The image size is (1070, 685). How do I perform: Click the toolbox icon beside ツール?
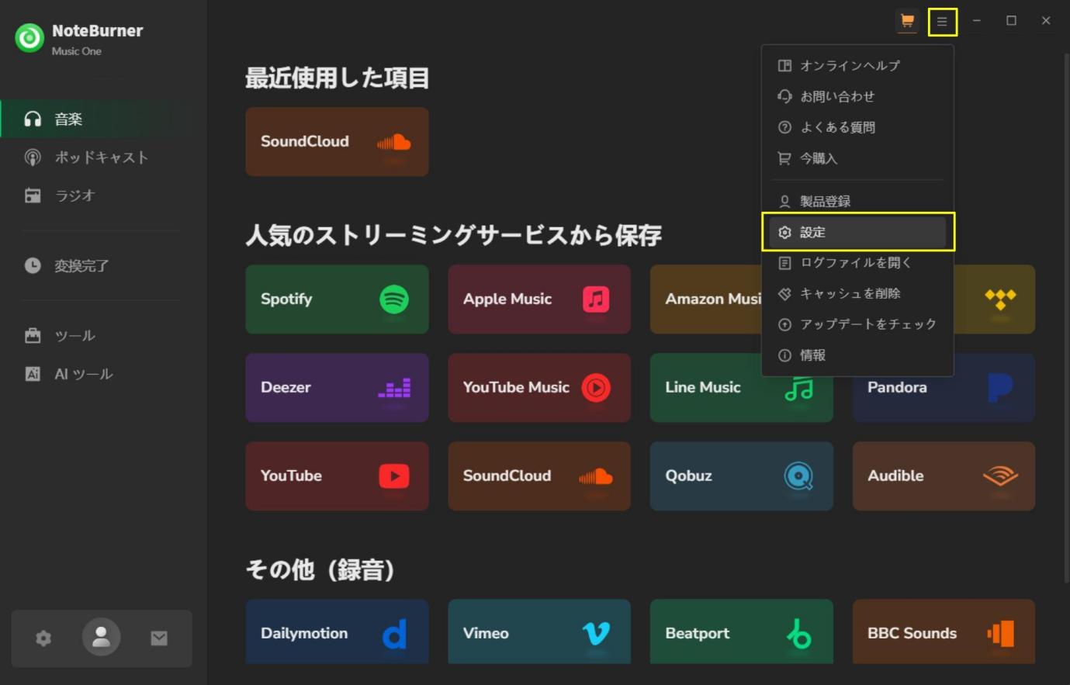pyautogui.click(x=33, y=335)
